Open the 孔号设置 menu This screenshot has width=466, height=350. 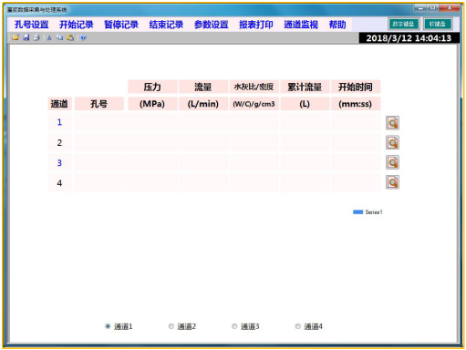(x=32, y=25)
